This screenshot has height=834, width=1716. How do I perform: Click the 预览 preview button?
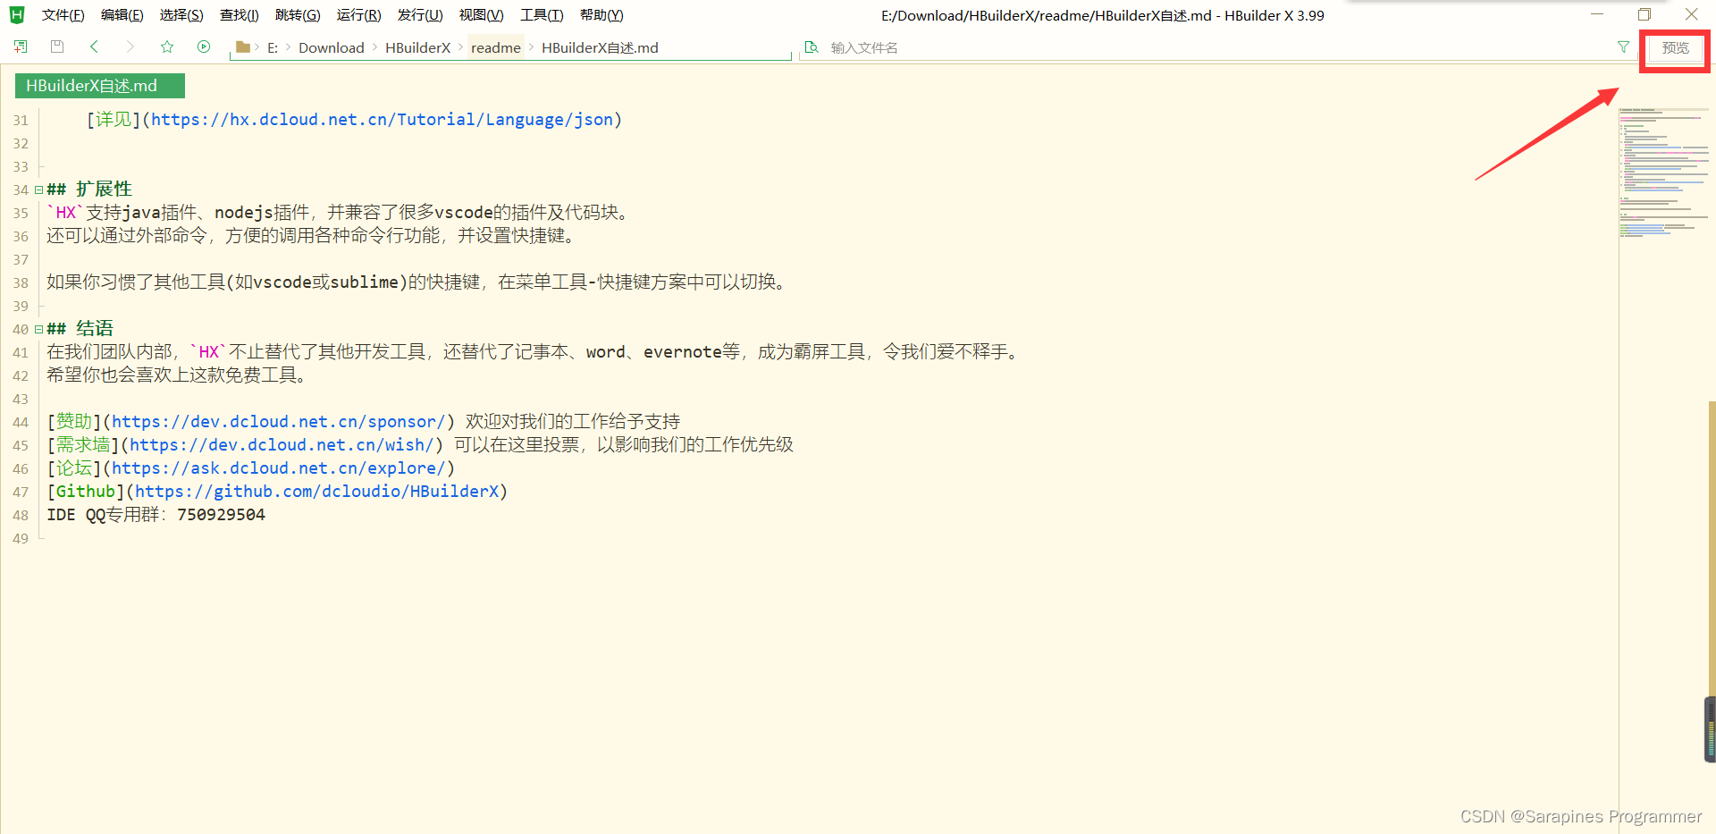tap(1675, 48)
